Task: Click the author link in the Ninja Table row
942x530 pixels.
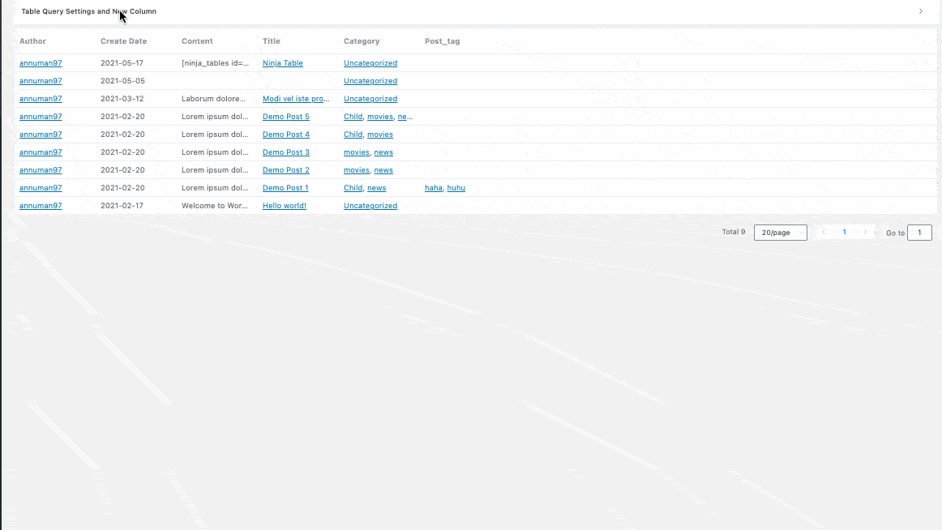Action: click(x=41, y=63)
